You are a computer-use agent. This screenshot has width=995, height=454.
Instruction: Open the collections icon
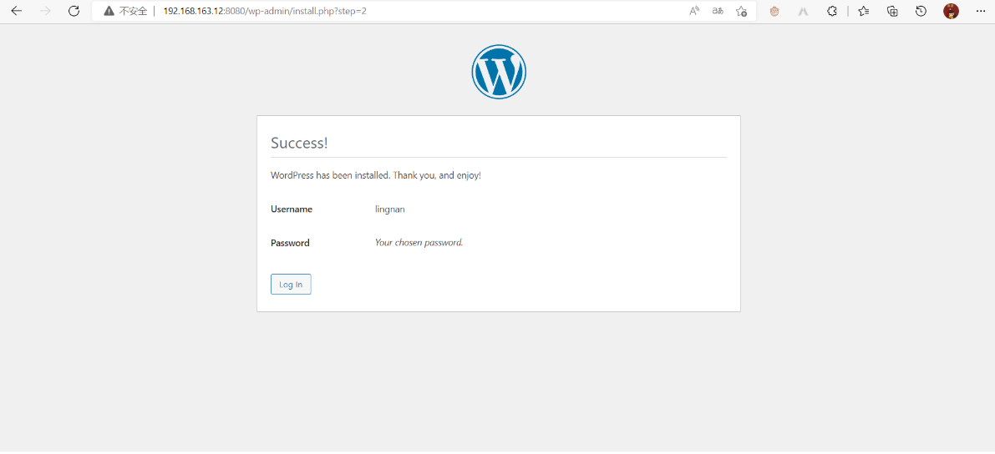click(892, 11)
